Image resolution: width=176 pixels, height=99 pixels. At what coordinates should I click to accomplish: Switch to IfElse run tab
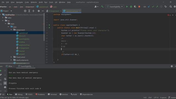10,66
